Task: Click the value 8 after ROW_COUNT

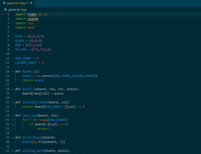Action: tap(38, 58)
